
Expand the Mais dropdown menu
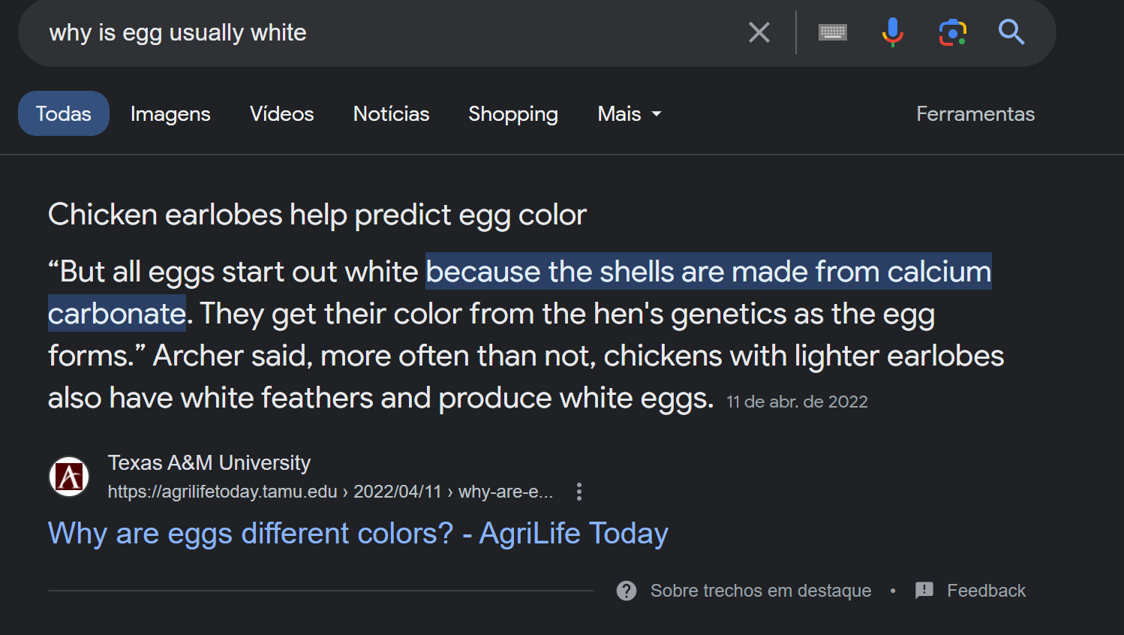[x=630, y=114]
